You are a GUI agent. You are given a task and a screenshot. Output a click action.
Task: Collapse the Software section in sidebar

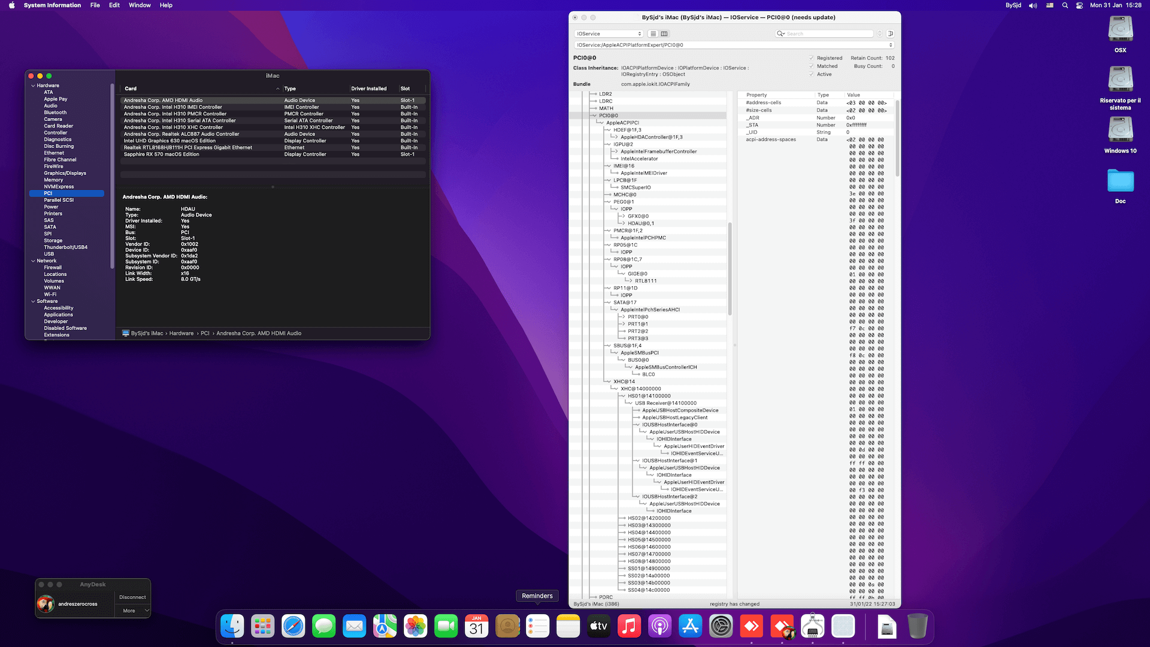pos(33,301)
